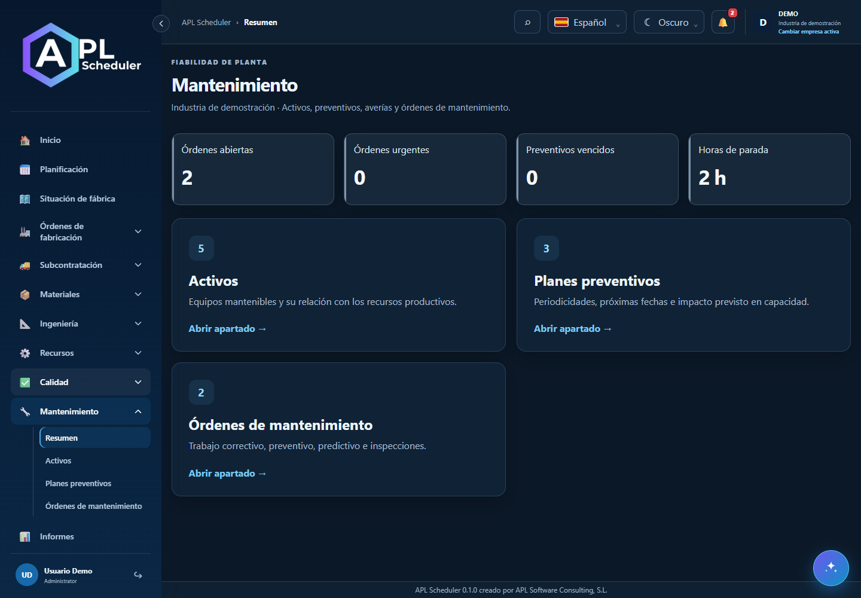Expand the Recursos submenu chevron
This screenshot has width=861, height=598.
tap(138, 353)
